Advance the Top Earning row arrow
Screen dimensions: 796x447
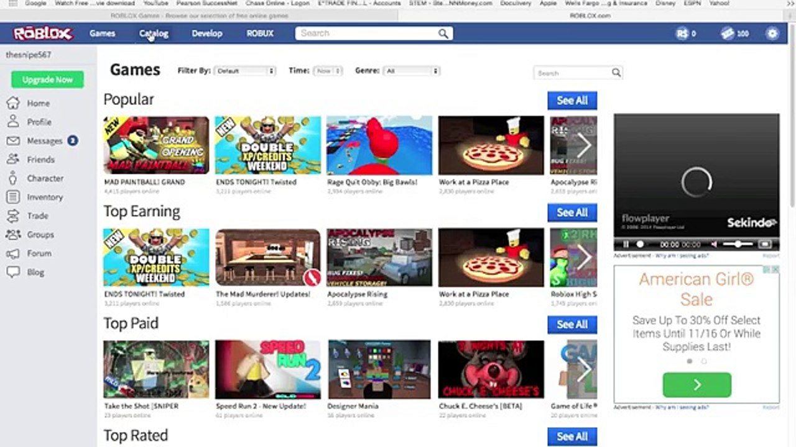point(583,258)
